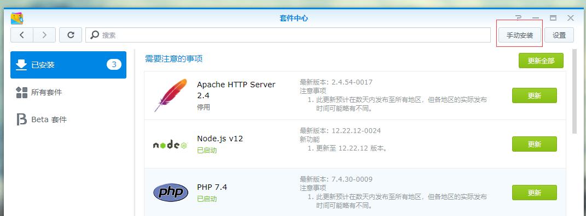Open the PHP logo
586x216 pixels.
coord(170,193)
